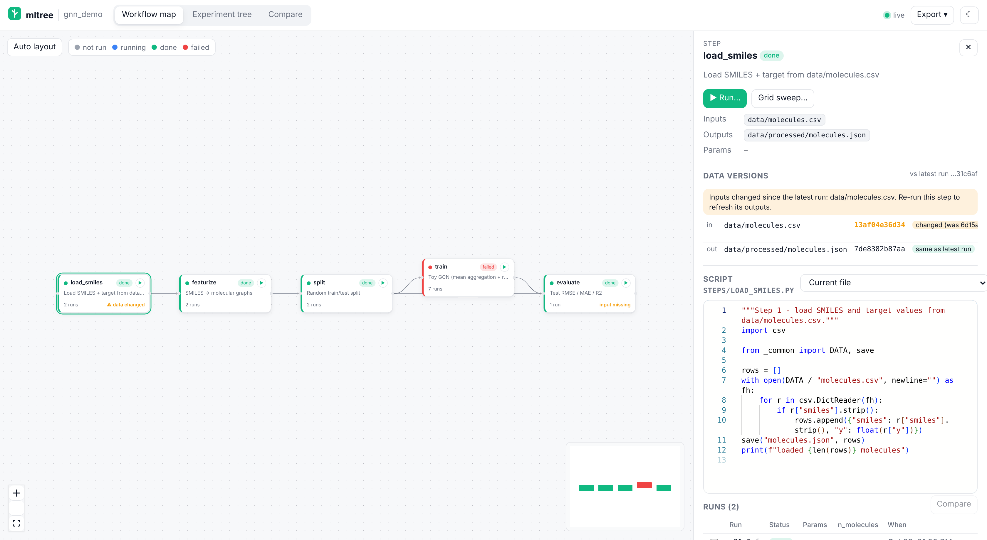
Task: Run the split node play icon
Action: click(x=383, y=283)
